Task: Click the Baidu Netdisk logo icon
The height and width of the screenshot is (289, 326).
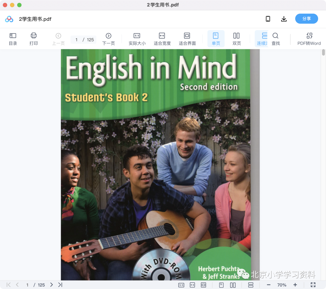Action: [x=9, y=19]
